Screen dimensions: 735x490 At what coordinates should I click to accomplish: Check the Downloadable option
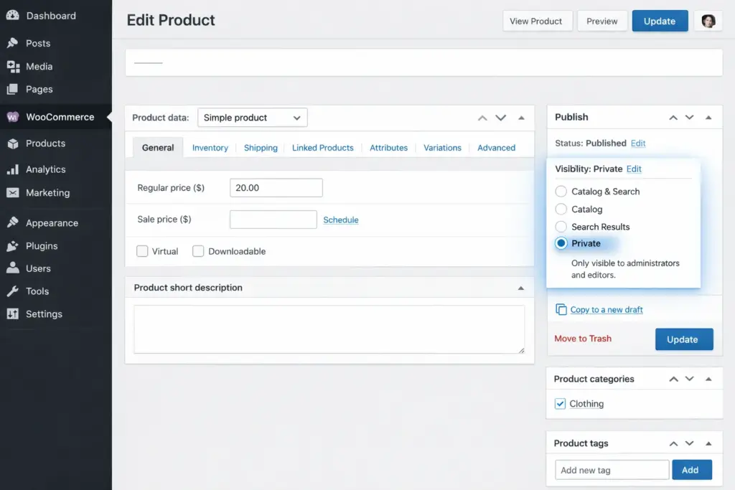[198, 251]
